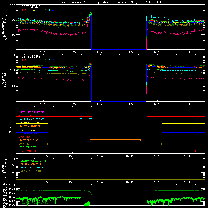The image size is (208, 208).
Task: Click detector 2 in the front segments legend
Action: pyautogui.click(x=26, y=10)
